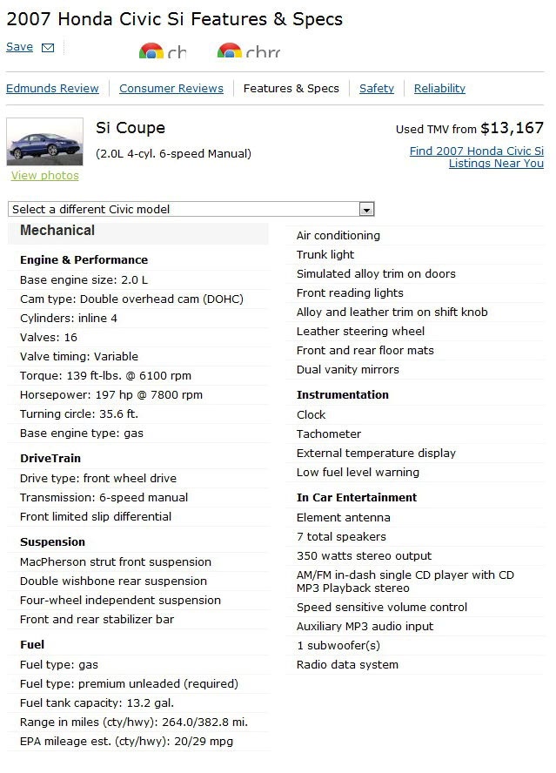Open the View photos link

pyautogui.click(x=45, y=176)
